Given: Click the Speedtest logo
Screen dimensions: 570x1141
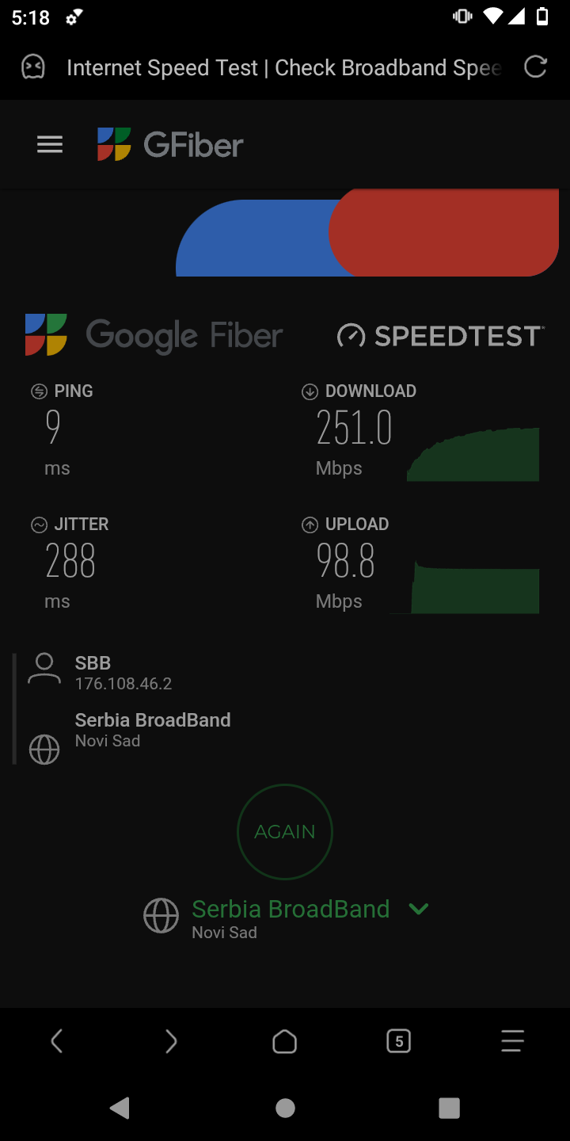Looking at the screenshot, I should (440, 336).
